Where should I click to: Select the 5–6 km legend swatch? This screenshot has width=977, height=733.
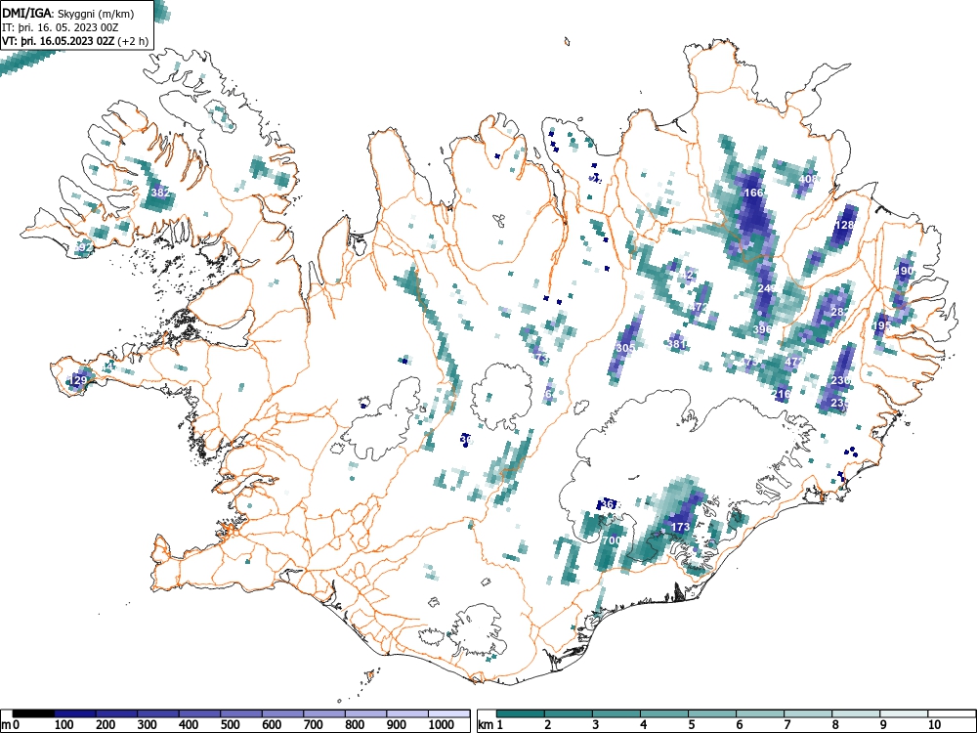coord(712,713)
